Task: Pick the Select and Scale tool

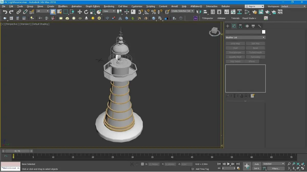Action: pos(92,12)
